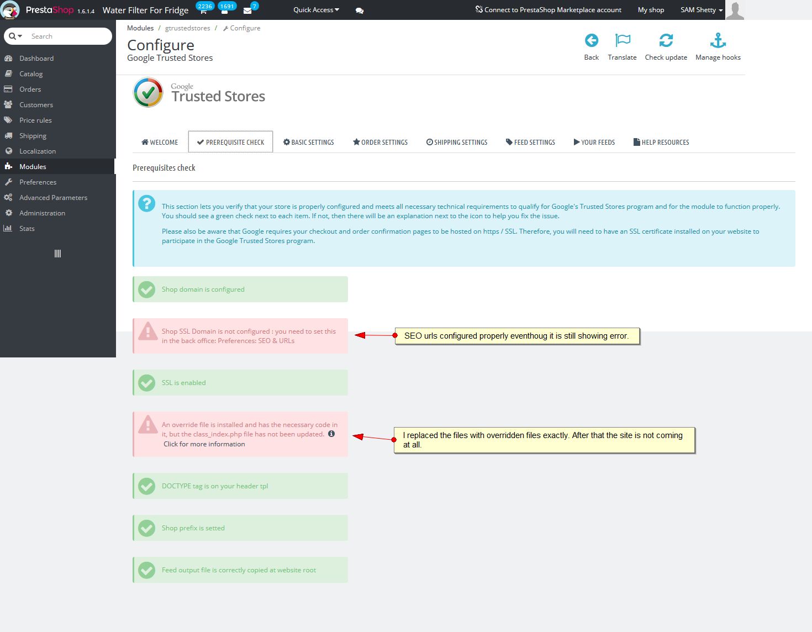This screenshot has width=812, height=632.
Task: Click info icon beside override file warning
Action: (x=331, y=434)
